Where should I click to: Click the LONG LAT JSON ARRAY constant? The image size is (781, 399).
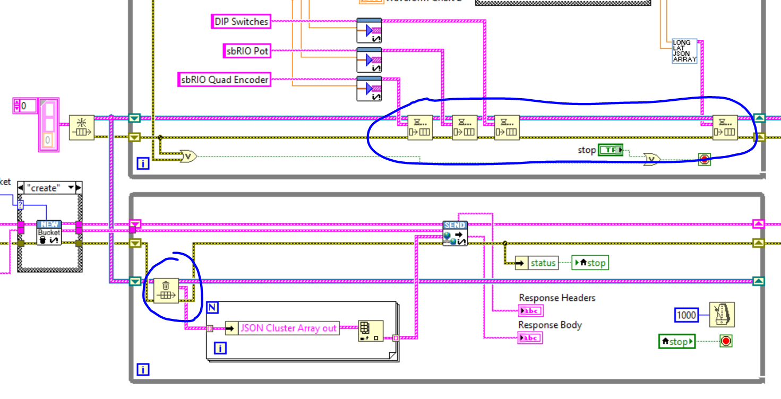point(684,51)
